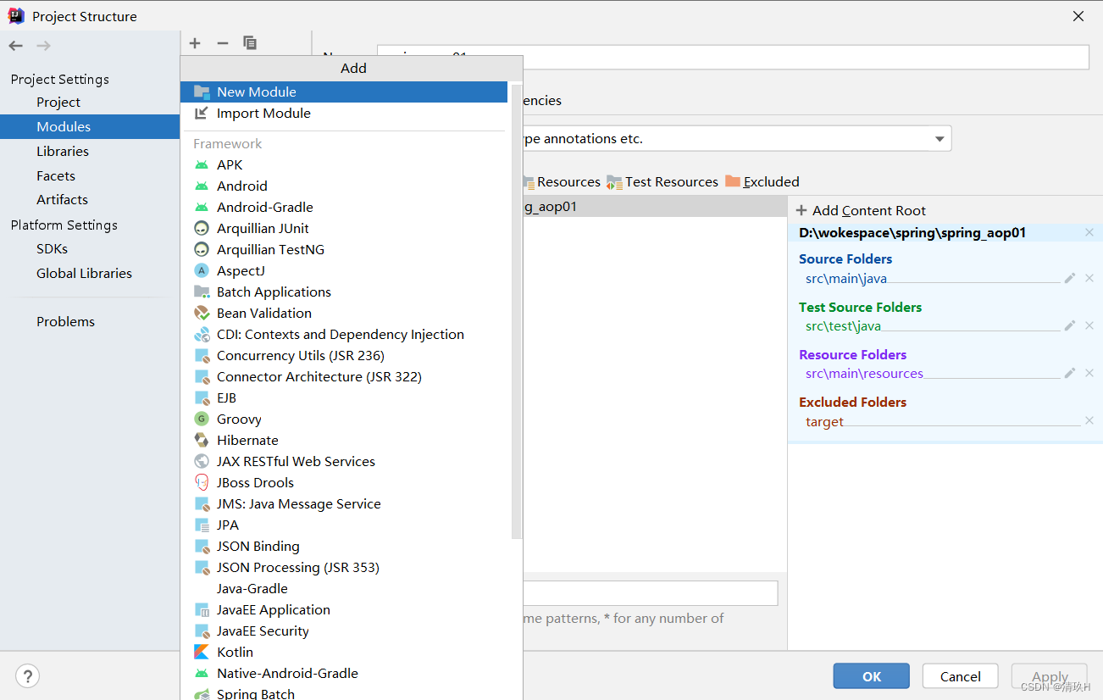Click the Concurrency Utils (JSR 236) icon
Screen dimensions: 1103x700
point(202,355)
